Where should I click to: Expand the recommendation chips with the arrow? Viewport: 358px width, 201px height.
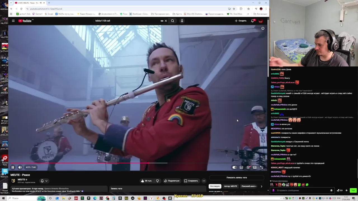tap(262, 186)
